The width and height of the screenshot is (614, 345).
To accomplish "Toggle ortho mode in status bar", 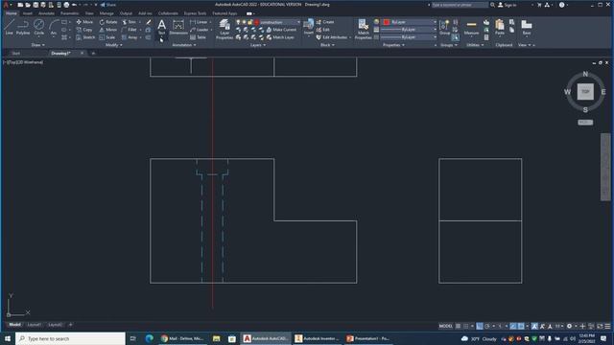I will click(480, 326).
